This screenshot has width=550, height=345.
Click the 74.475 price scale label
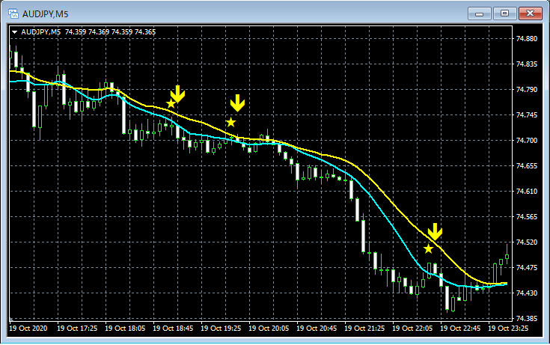point(527,268)
